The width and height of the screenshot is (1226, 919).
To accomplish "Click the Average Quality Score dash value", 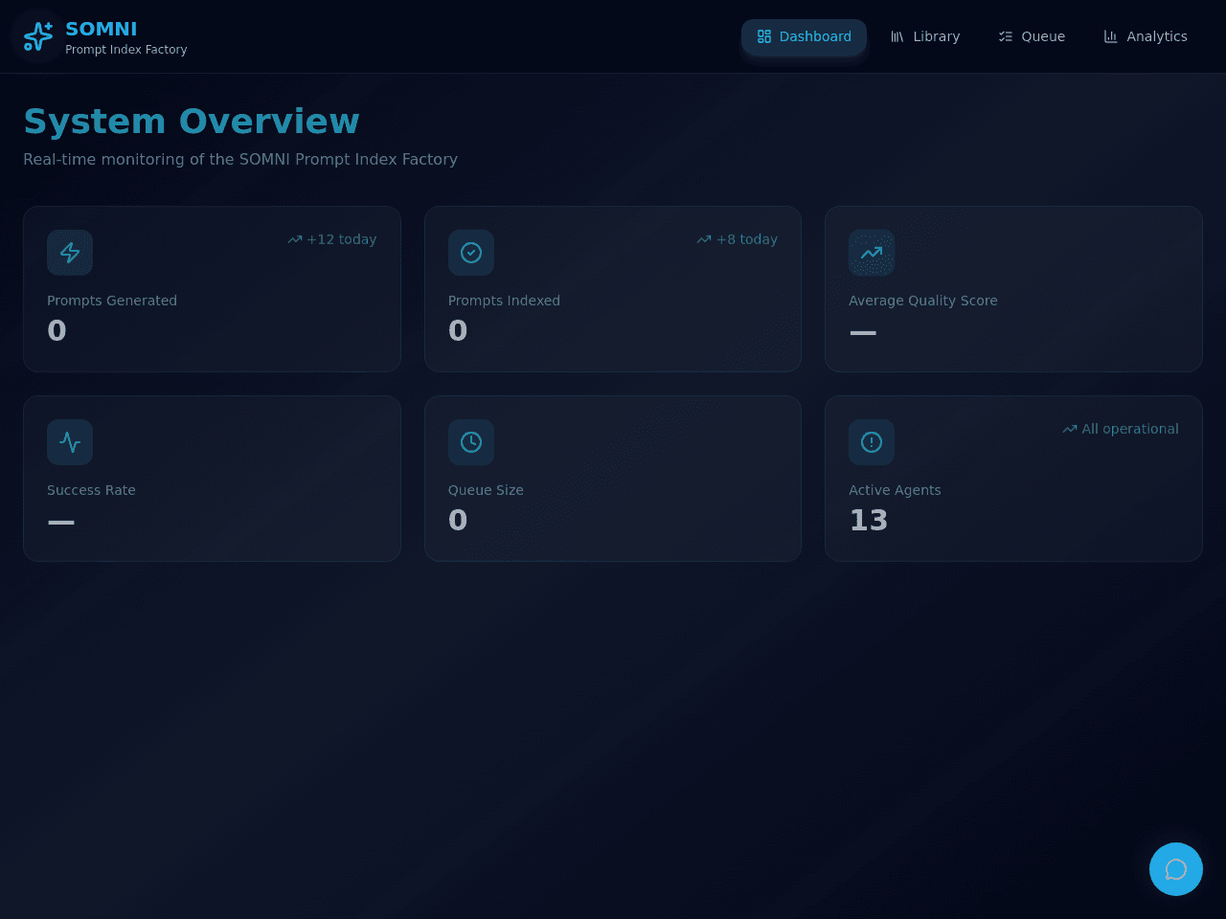I will coord(863,332).
